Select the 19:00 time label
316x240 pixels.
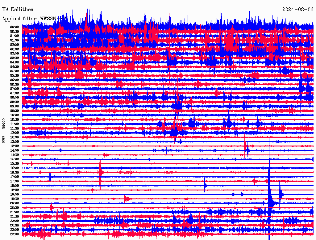[15, 194]
